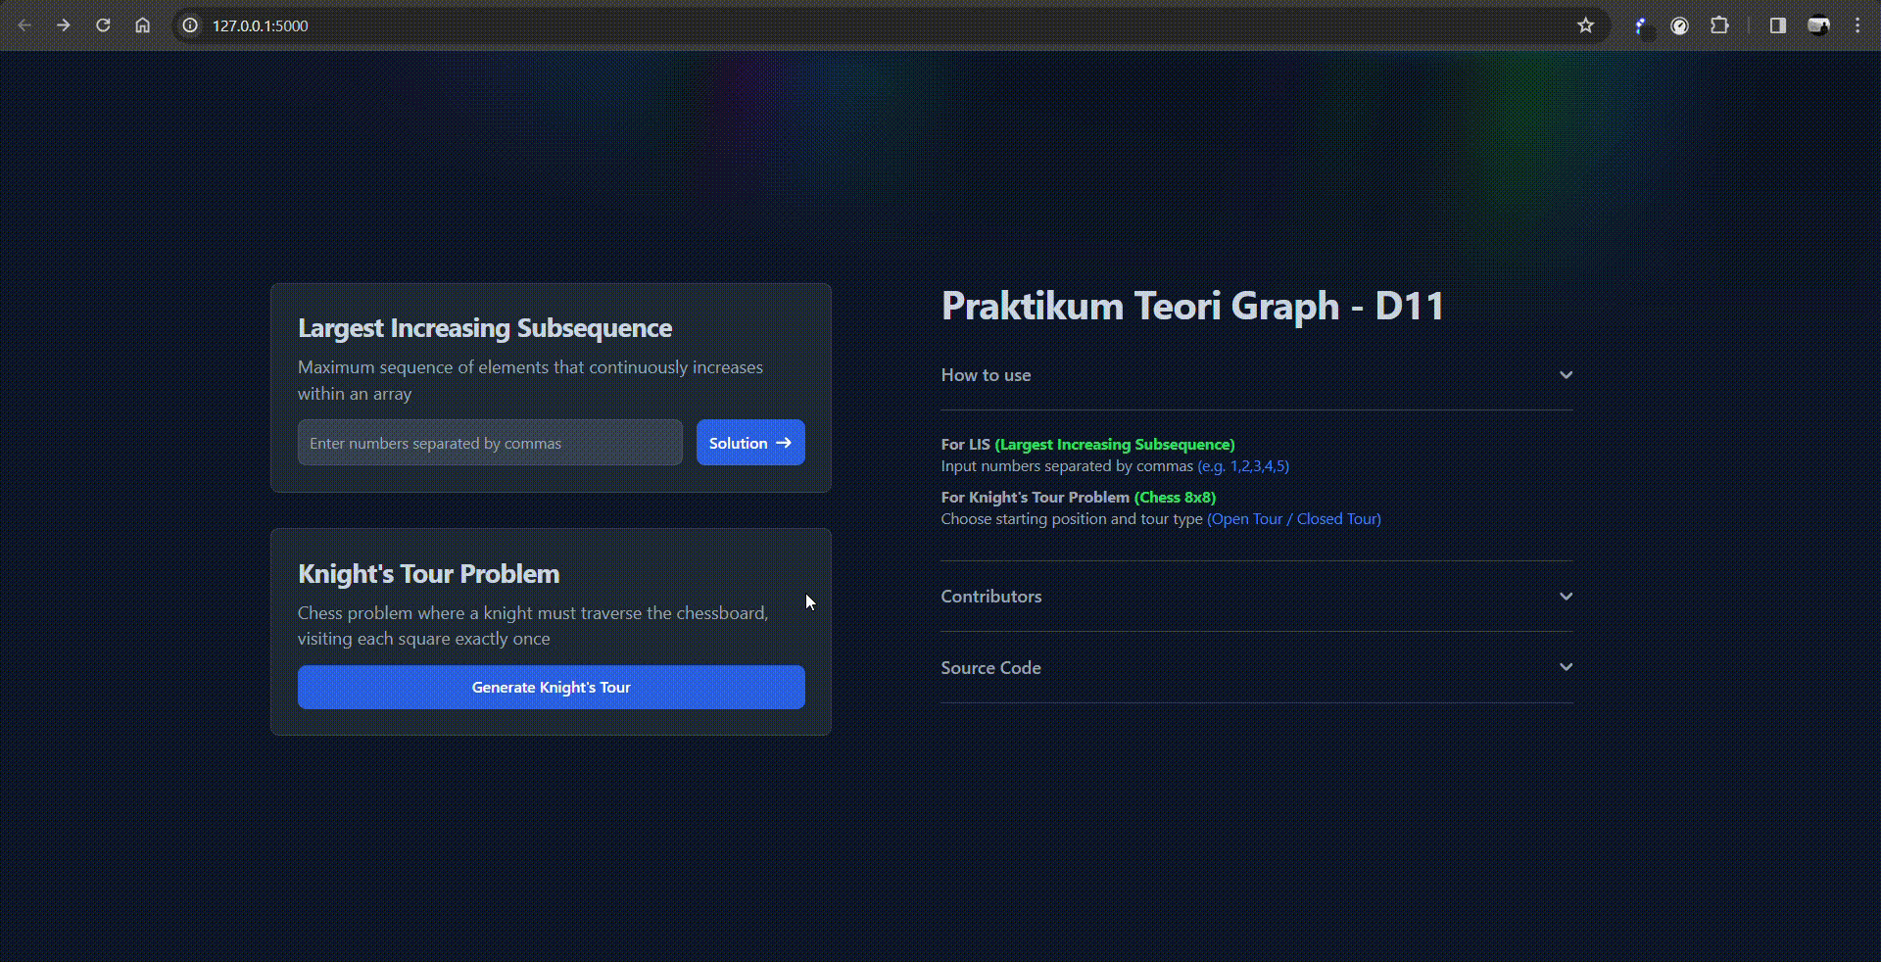Expand the Source Code chevron
The width and height of the screenshot is (1881, 962).
coord(1566,667)
